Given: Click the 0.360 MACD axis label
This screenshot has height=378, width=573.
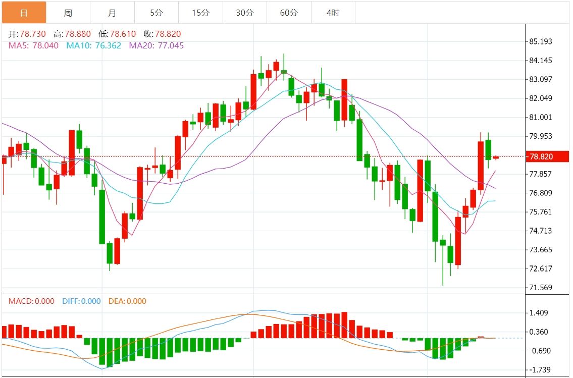Looking at the screenshot, I should tap(539, 332).
